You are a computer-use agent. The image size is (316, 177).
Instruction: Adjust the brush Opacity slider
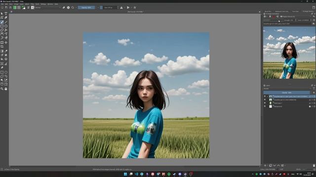86,8
